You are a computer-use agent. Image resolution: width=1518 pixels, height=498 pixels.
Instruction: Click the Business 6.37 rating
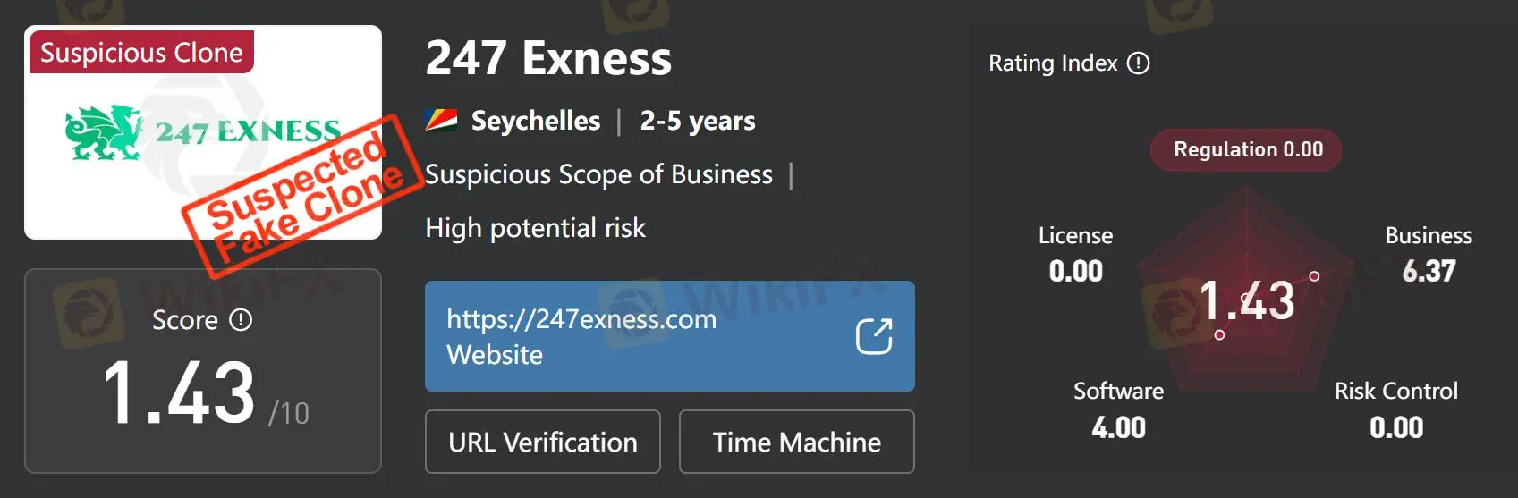tap(1428, 254)
